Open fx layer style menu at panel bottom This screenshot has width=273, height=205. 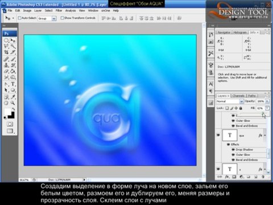[227, 177]
